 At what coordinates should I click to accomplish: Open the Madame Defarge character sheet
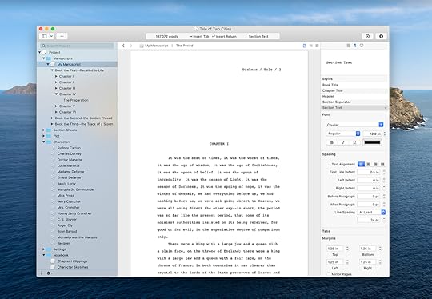tap(70, 172)
